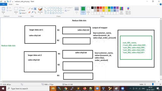
Task: Click the Paste clipboard icon
Action: click(x=3, y=9)
